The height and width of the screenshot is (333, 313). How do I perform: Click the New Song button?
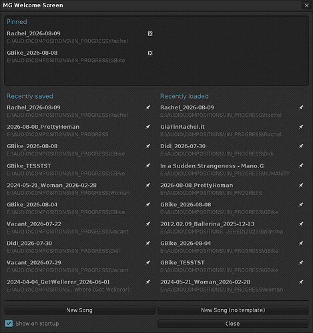pyautogui.click(x=79, y=310)
